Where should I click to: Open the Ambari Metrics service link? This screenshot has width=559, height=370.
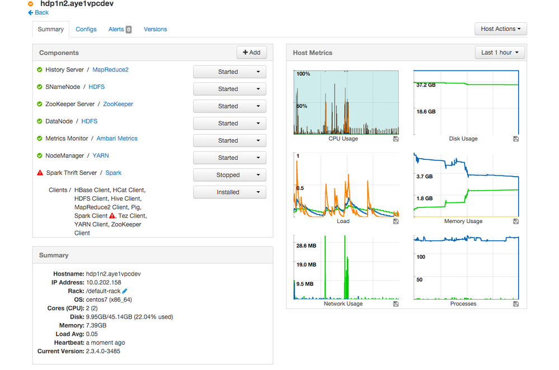(117, 138)
